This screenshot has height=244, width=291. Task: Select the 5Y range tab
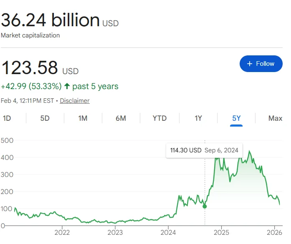236,118
